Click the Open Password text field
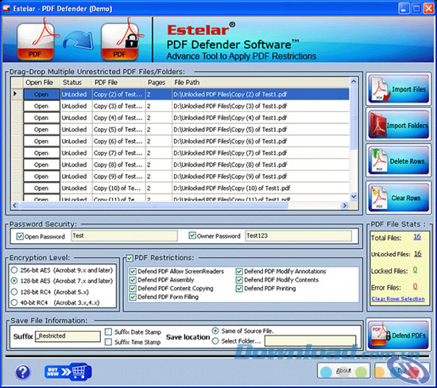This screenshot has width=437, height=388. pyautogui.click(x=124, y=236)
